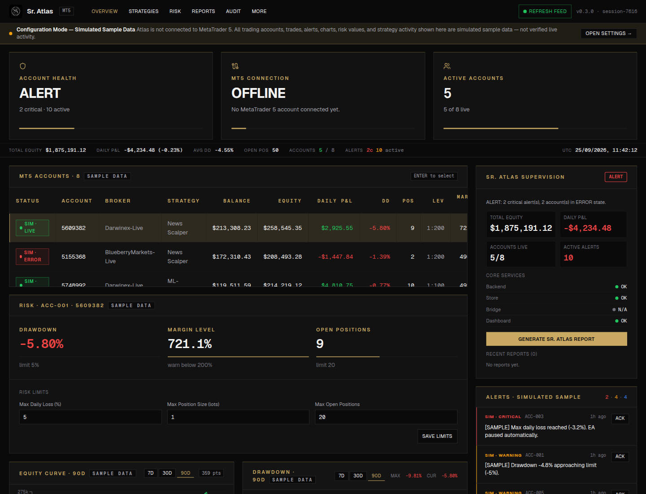Image resolution: width=646 pixels, height=494 pixels.
Task: Open the Strategies menu
Action: click(144, 11)
